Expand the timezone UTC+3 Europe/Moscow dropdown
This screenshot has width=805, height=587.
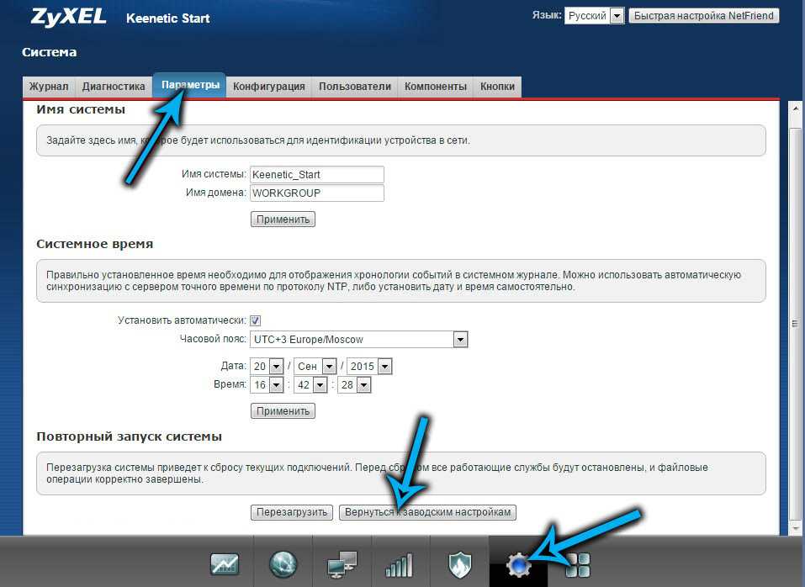click(x=460, y=340)
